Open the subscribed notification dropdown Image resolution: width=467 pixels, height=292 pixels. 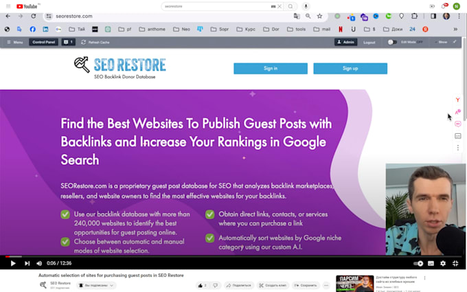click(96, 285)
